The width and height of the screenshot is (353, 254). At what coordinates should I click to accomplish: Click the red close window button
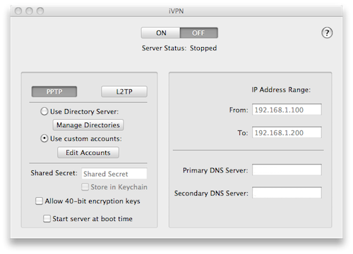point(18,11)
